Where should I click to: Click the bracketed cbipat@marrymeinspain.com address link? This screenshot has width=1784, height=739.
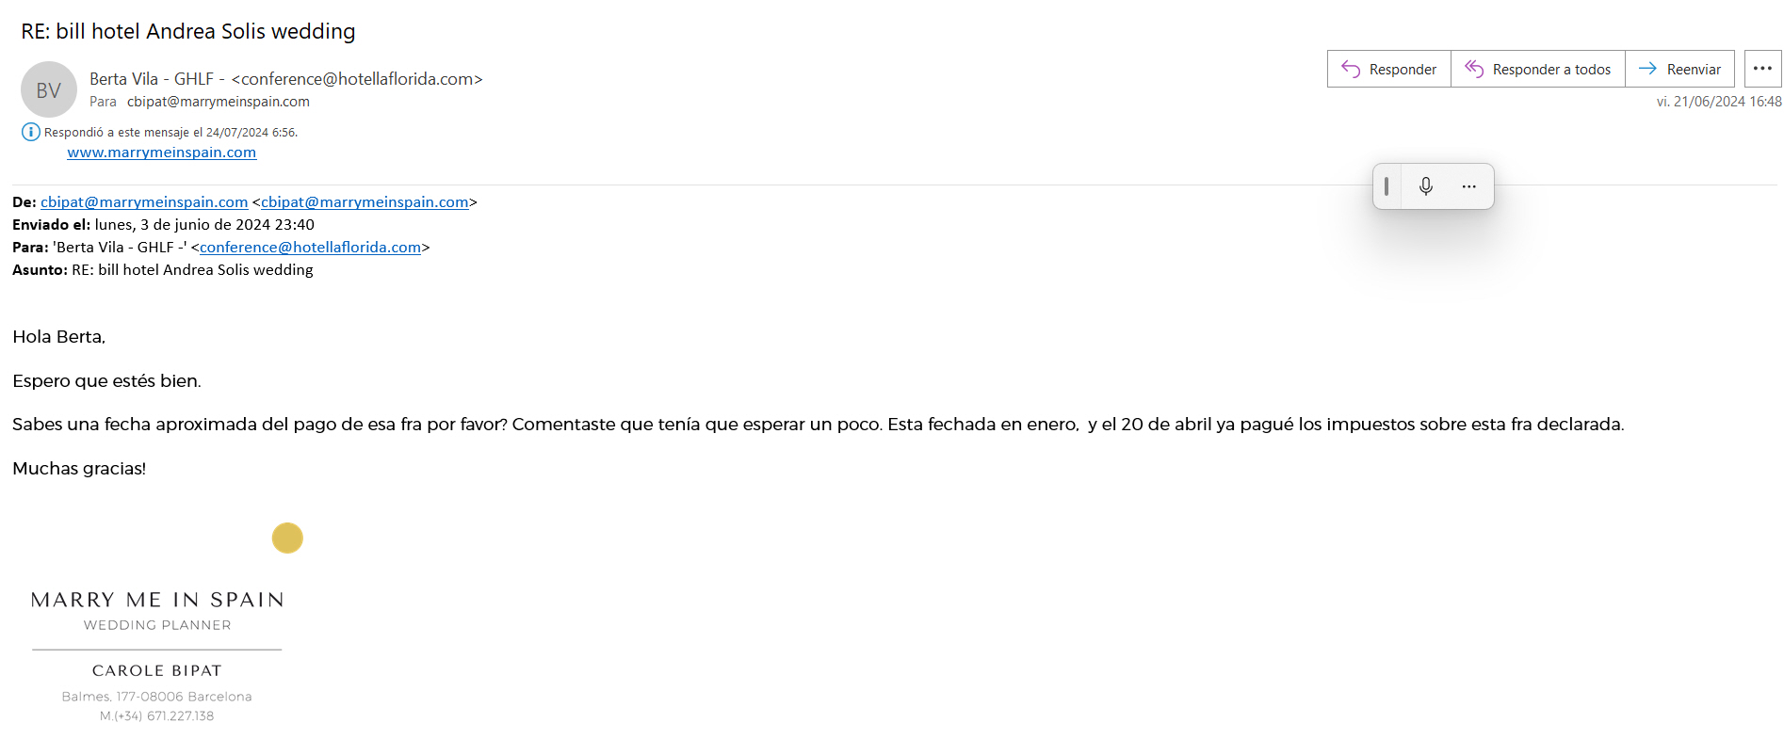pyautogui.click(x=365, y=202)
